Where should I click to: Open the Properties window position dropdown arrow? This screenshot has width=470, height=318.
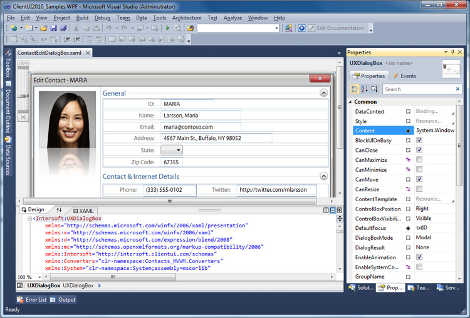446,52
